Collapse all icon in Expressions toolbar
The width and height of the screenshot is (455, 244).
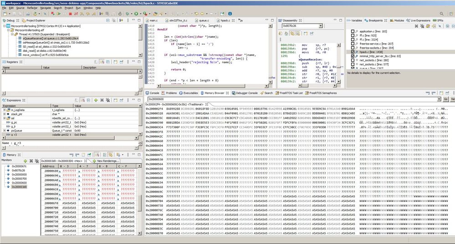click(88, 100)
